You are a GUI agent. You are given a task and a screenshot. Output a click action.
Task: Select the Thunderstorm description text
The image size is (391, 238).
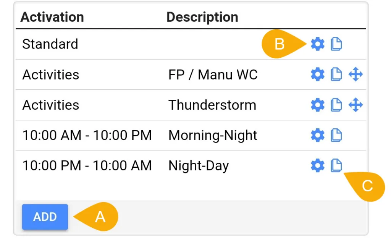212,105
